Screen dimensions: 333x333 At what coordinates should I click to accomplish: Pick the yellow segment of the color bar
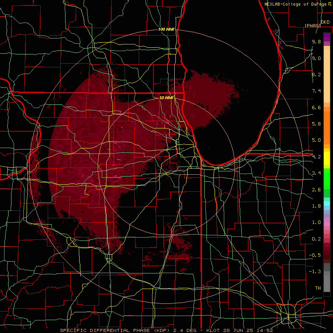click(x=327, y=158)
